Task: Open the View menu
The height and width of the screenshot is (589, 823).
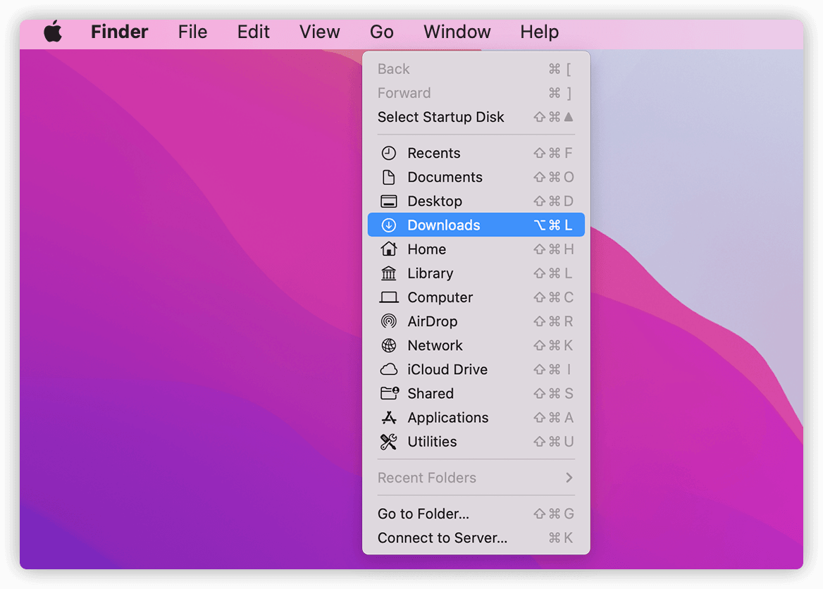Action: 319,32
